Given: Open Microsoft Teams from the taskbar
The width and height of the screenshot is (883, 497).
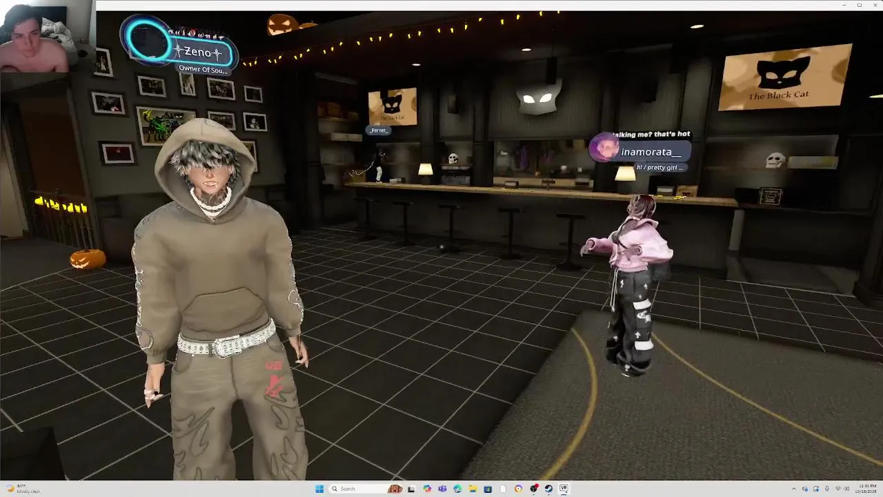Looking at the screenshot, I should coord(442,489).
